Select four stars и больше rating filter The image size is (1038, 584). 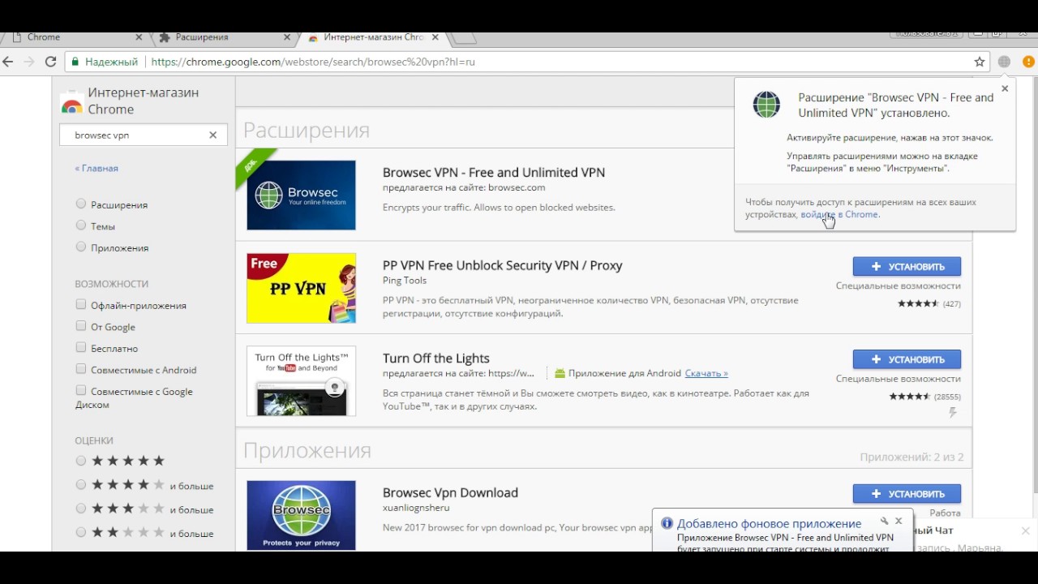(x=80, y=485)
